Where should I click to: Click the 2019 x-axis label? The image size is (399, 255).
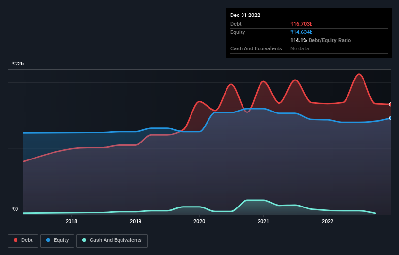point(136,221)
